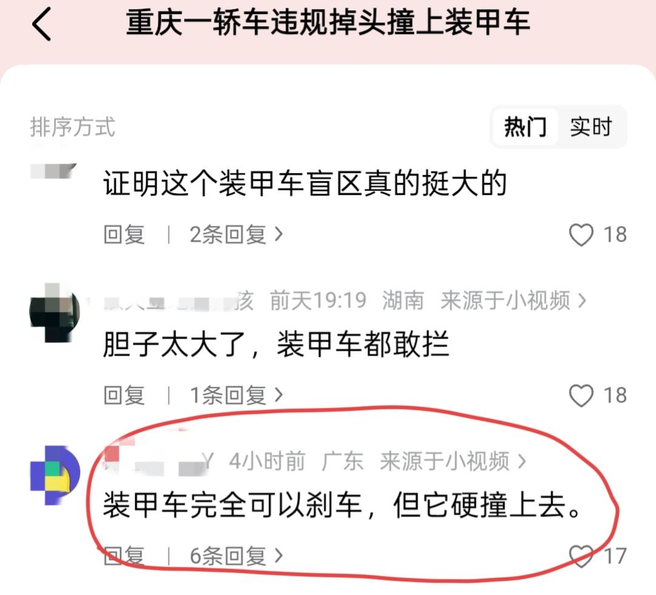The width and height of the screenshot is (656, 595).
Task: Switch comment sorting to 热门
Action: point(525,127)
